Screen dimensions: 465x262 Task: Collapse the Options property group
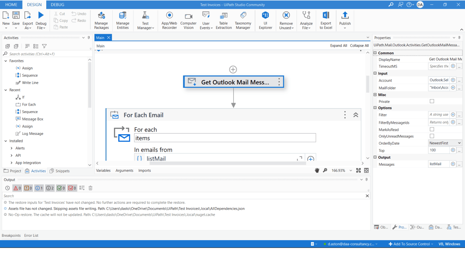click(375, 108)
